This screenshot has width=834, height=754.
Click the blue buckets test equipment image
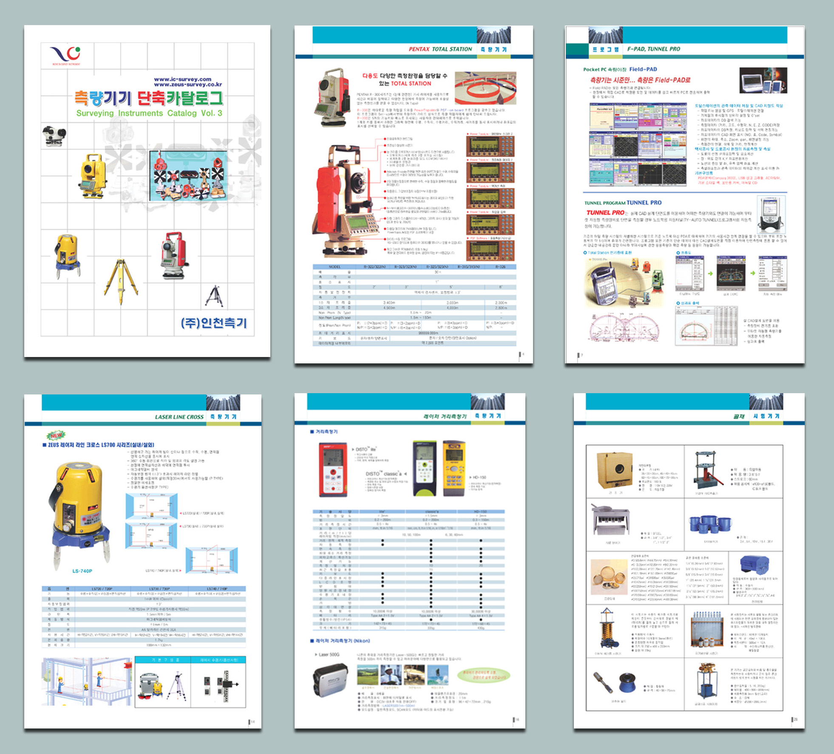710,524
